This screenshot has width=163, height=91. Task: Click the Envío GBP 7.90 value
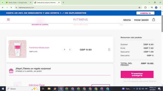coord(148,48)
